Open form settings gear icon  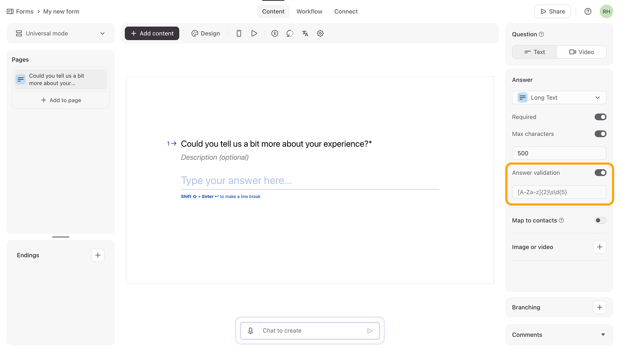(320, 33)
